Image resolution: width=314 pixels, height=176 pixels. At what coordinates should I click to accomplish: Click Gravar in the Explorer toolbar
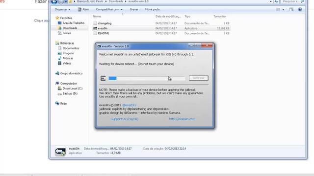click(134, 9)
